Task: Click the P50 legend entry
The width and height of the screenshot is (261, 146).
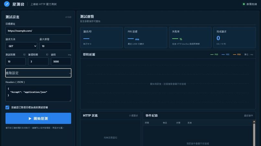Action: pos(214,54)
